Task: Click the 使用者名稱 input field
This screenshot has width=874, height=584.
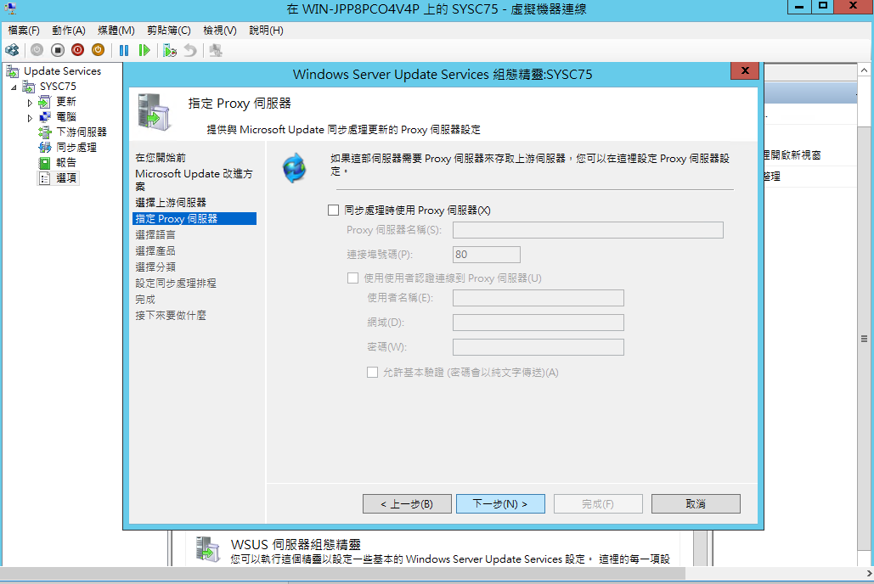Action: coord(538,298)
